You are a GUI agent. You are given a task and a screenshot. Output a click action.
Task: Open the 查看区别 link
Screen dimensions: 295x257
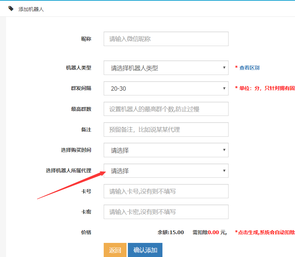[249, 68]
